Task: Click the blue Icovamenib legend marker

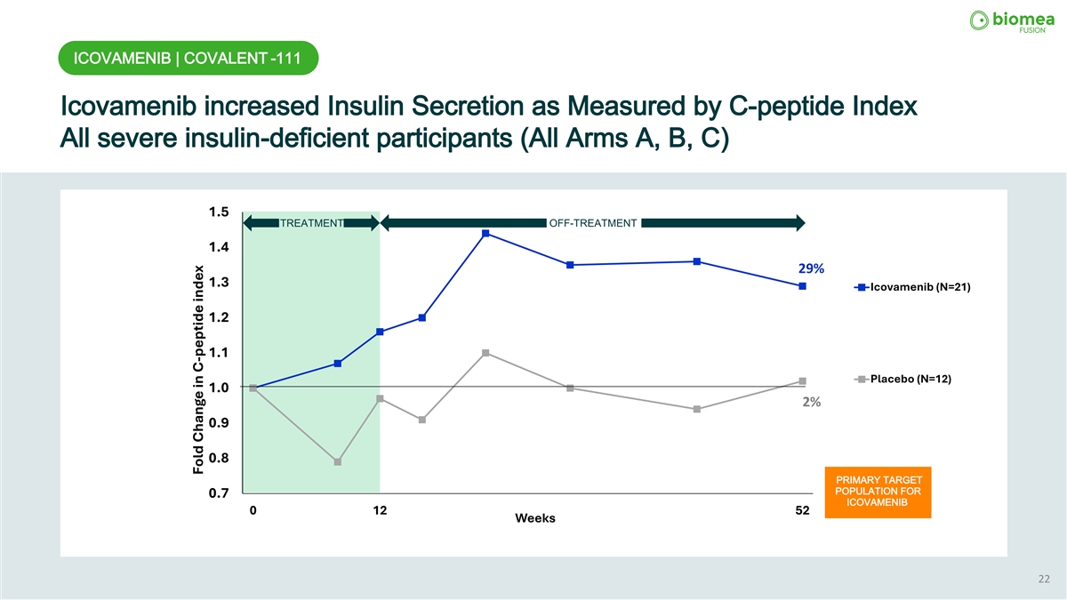Action: (861, 287)
